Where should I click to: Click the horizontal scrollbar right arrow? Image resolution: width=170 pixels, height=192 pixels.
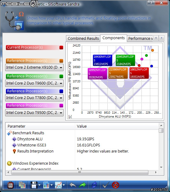pos(156,173)
